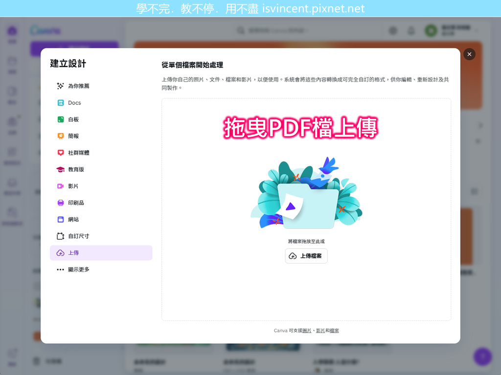The image size is (501, 375).
Task: Open the 圖片 supported formats link
Action: (307, 331)
